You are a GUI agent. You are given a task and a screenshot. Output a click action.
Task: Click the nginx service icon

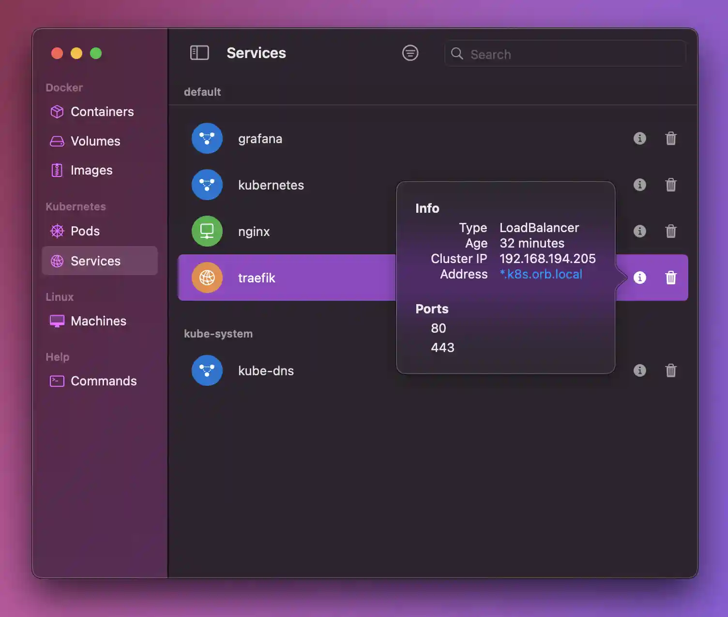coord(207,231)
